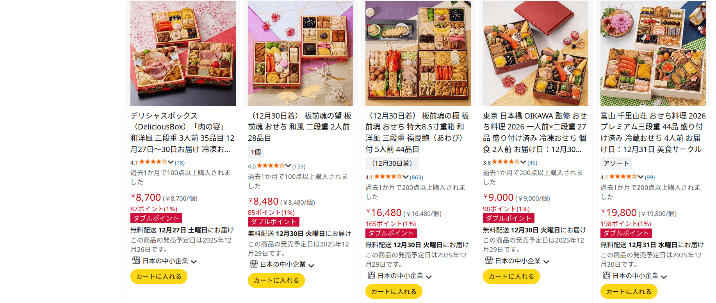
Task: Expand 日本の中小企業 chevron under DeliciousBox item
Action: click(194, 262)
